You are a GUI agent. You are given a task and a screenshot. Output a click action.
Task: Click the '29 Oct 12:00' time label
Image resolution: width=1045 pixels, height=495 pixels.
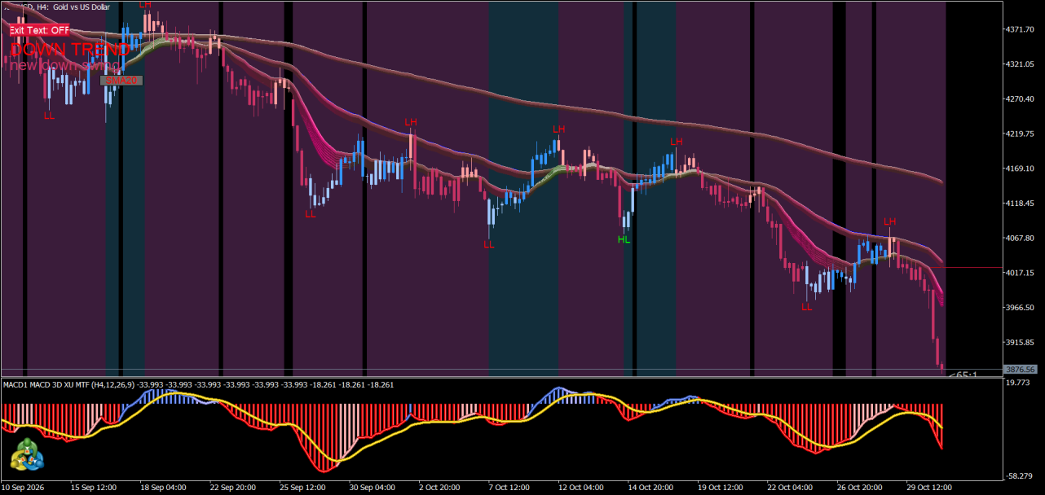pyautogui.click(x=929, y=488)
